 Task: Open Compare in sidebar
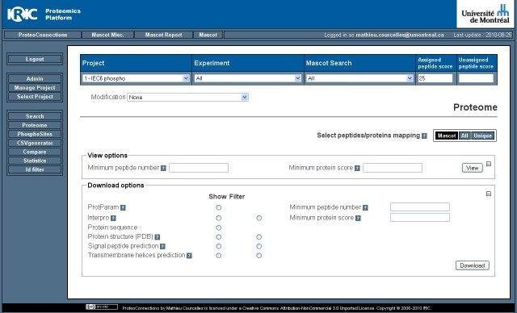[x=35, y=152]
